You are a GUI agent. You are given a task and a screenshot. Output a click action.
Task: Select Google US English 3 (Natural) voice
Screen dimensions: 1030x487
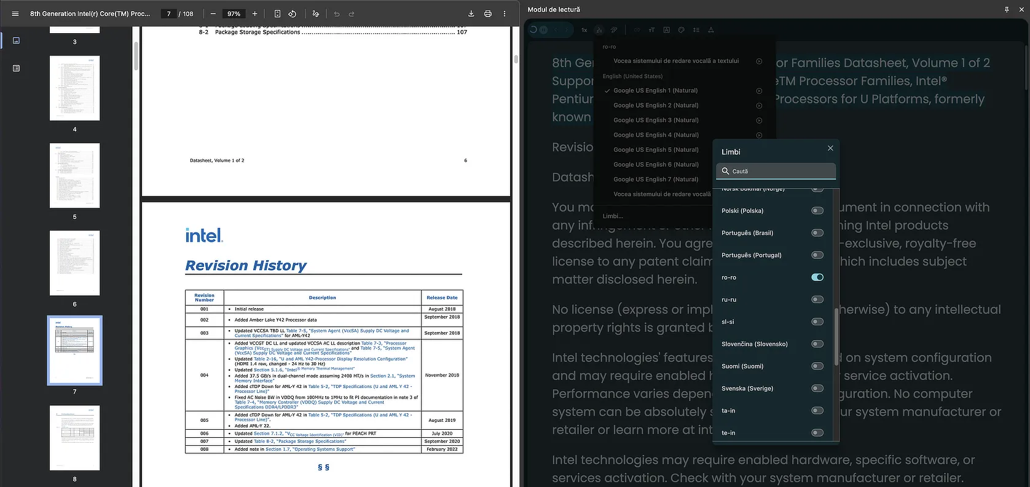[656, 121]
